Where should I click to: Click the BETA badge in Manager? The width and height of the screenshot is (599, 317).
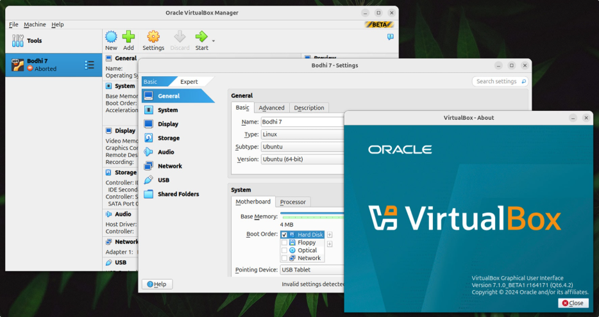(379, 24)
